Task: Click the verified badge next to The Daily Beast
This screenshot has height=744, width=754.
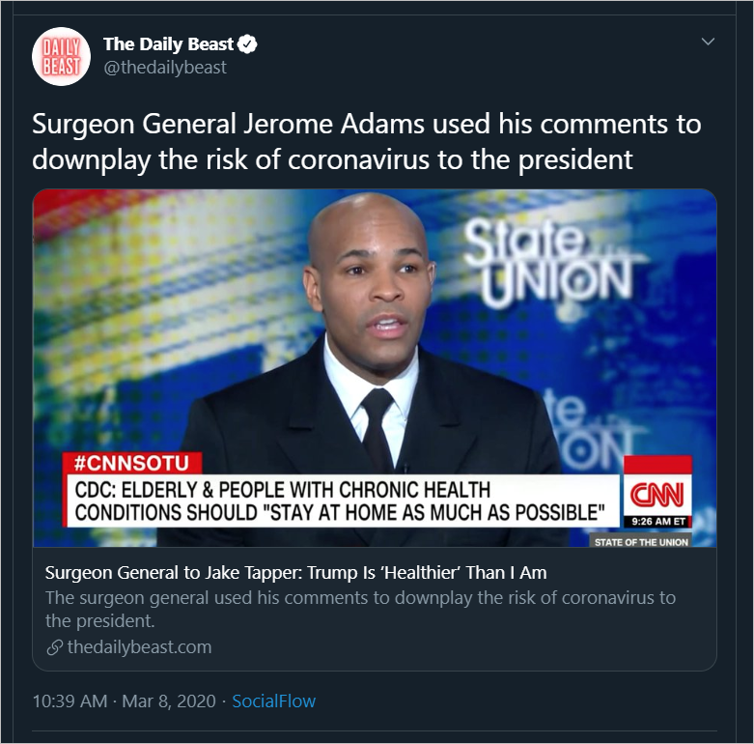Action: click(247, 44)
